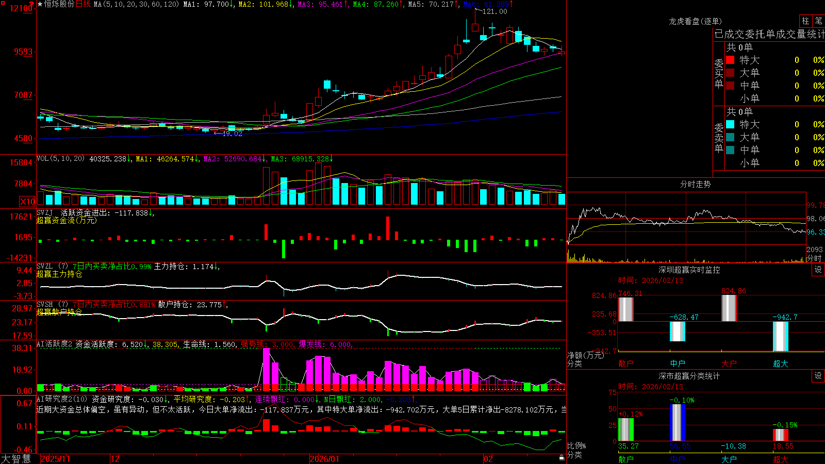Click the small lock icon on the timeline
Image resolution: width=825 pixels, height=464 pixels.
(562, 457)
